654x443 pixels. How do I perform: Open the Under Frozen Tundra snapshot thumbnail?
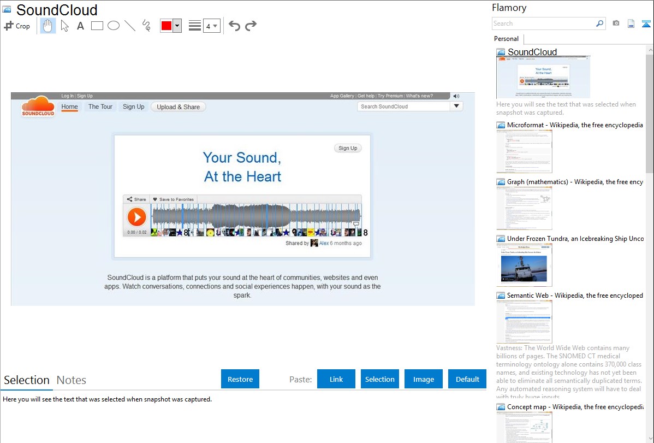[524, 265]
